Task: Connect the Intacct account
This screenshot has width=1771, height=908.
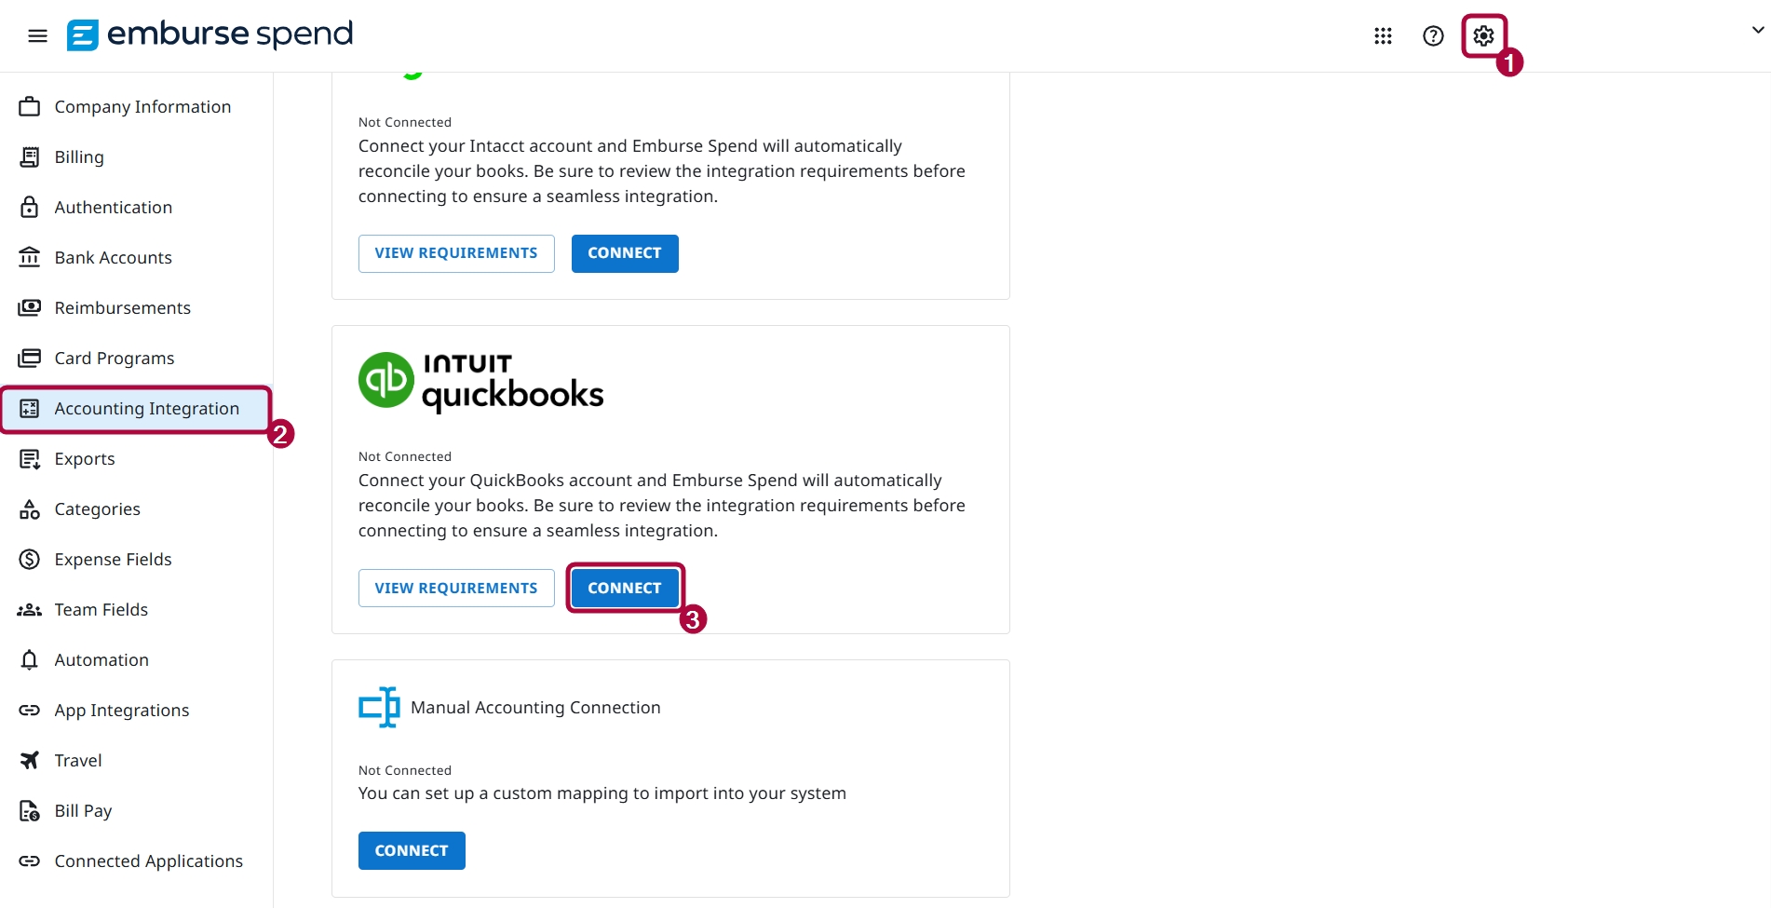Action: pos(625,253)
